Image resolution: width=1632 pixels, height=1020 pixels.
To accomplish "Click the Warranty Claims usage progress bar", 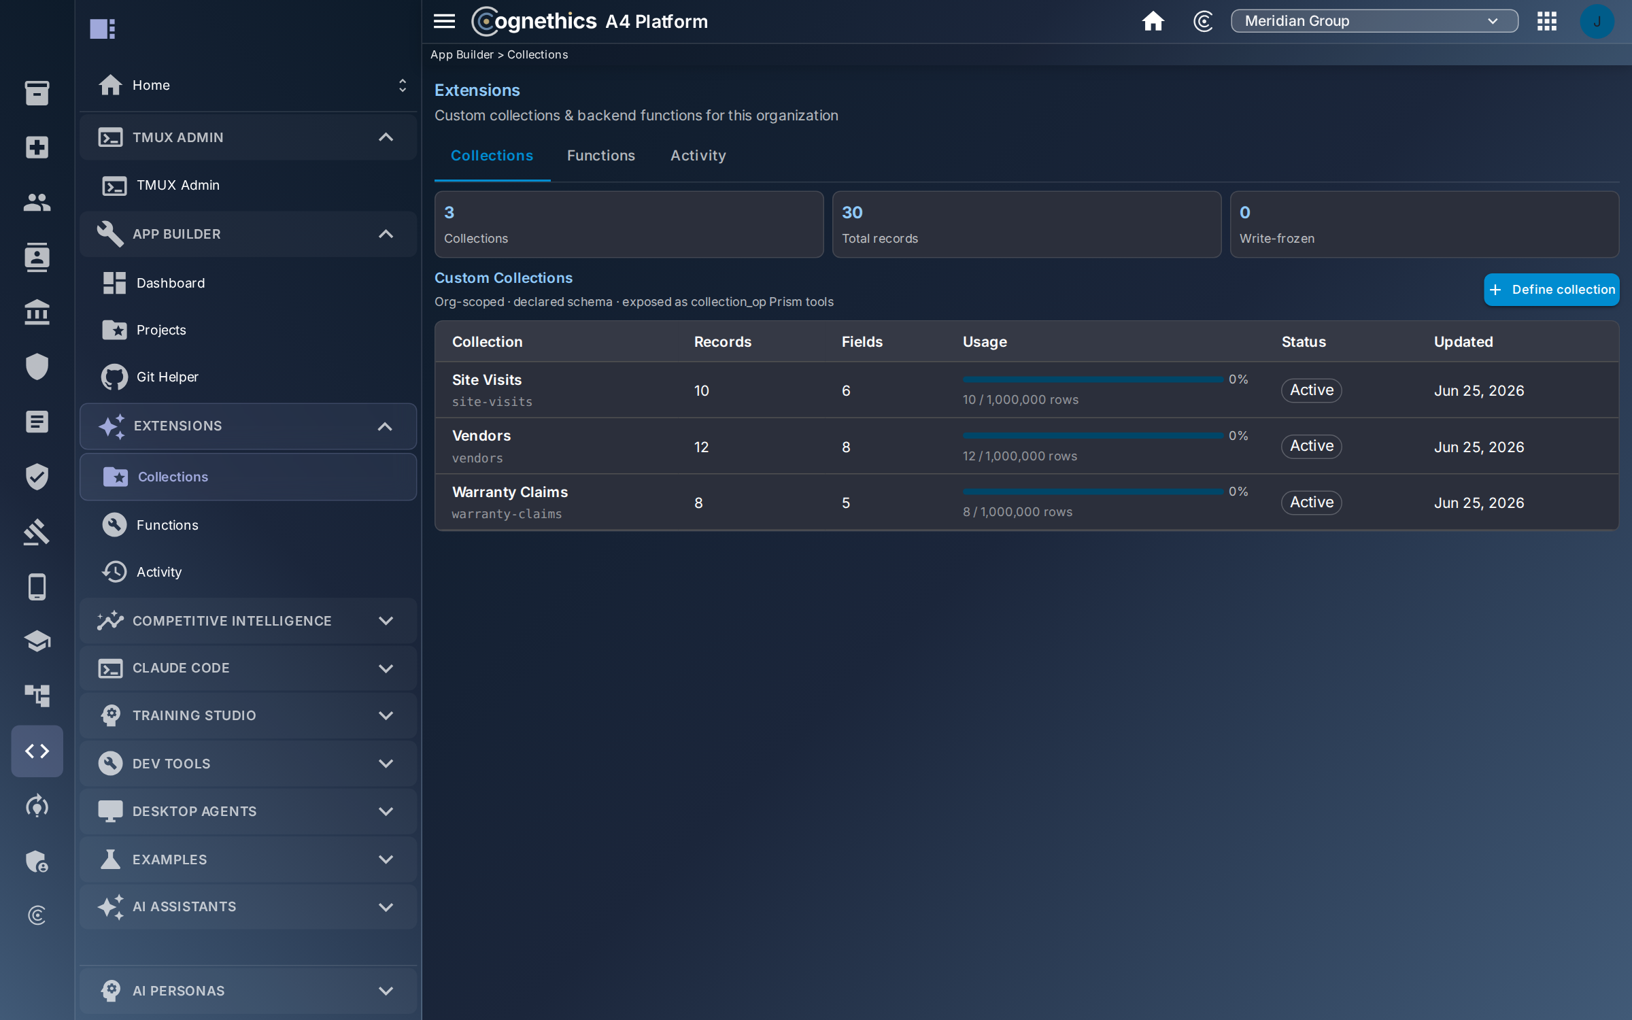I will (1093, 492).
